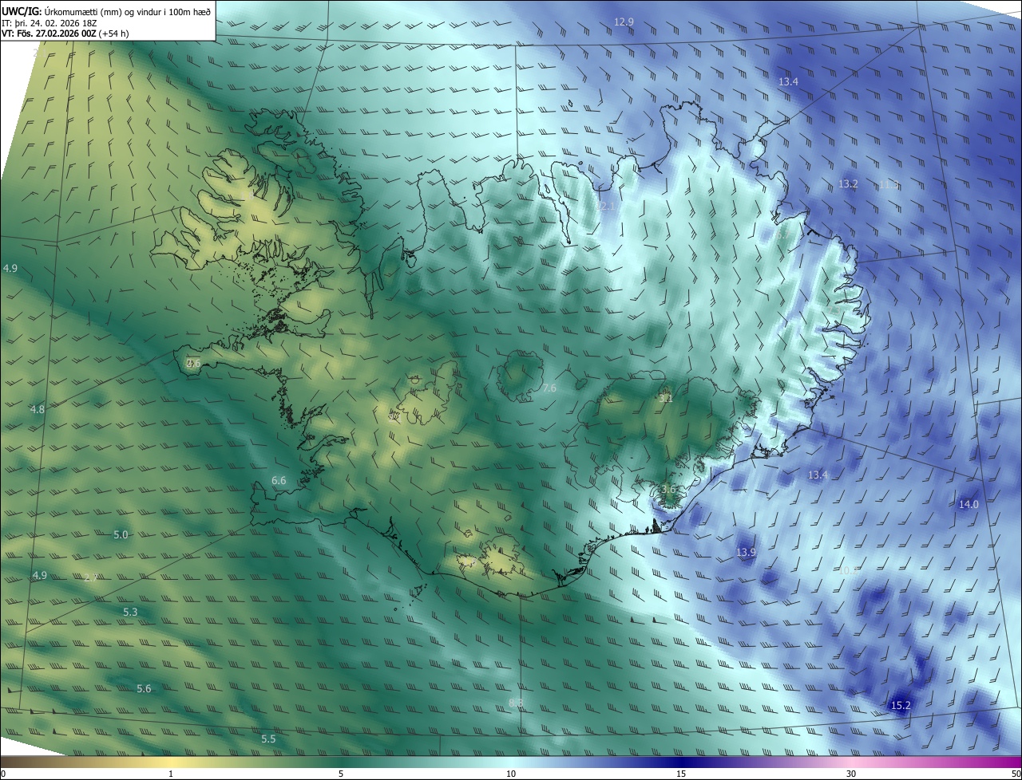The width and height of the screenshot is (1022, 780).
Task: Click the 5.0 precipitation value label
Action: pyautogui.click(x=121, y=535)
